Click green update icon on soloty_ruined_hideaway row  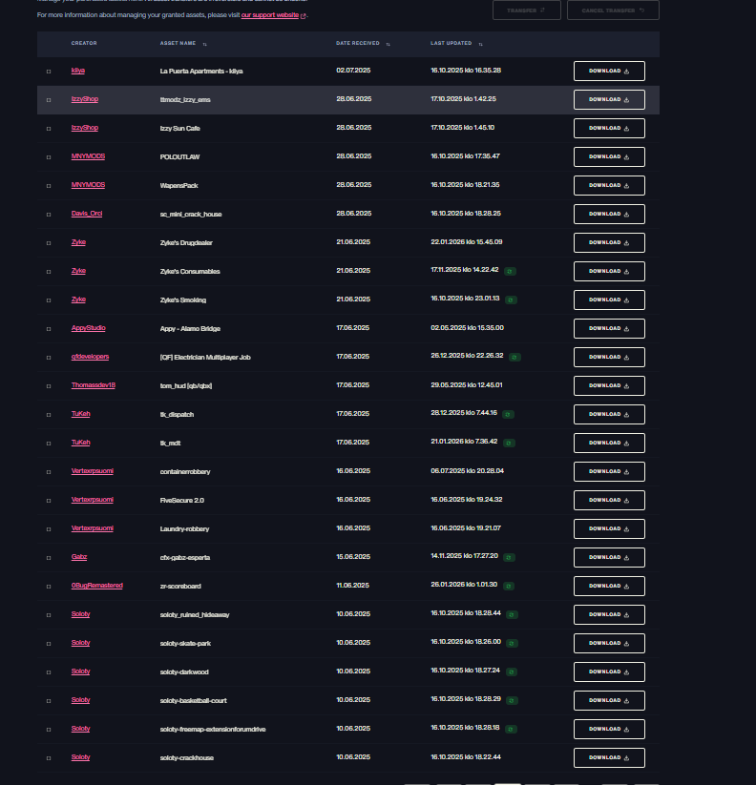click(x=512, y=614)
